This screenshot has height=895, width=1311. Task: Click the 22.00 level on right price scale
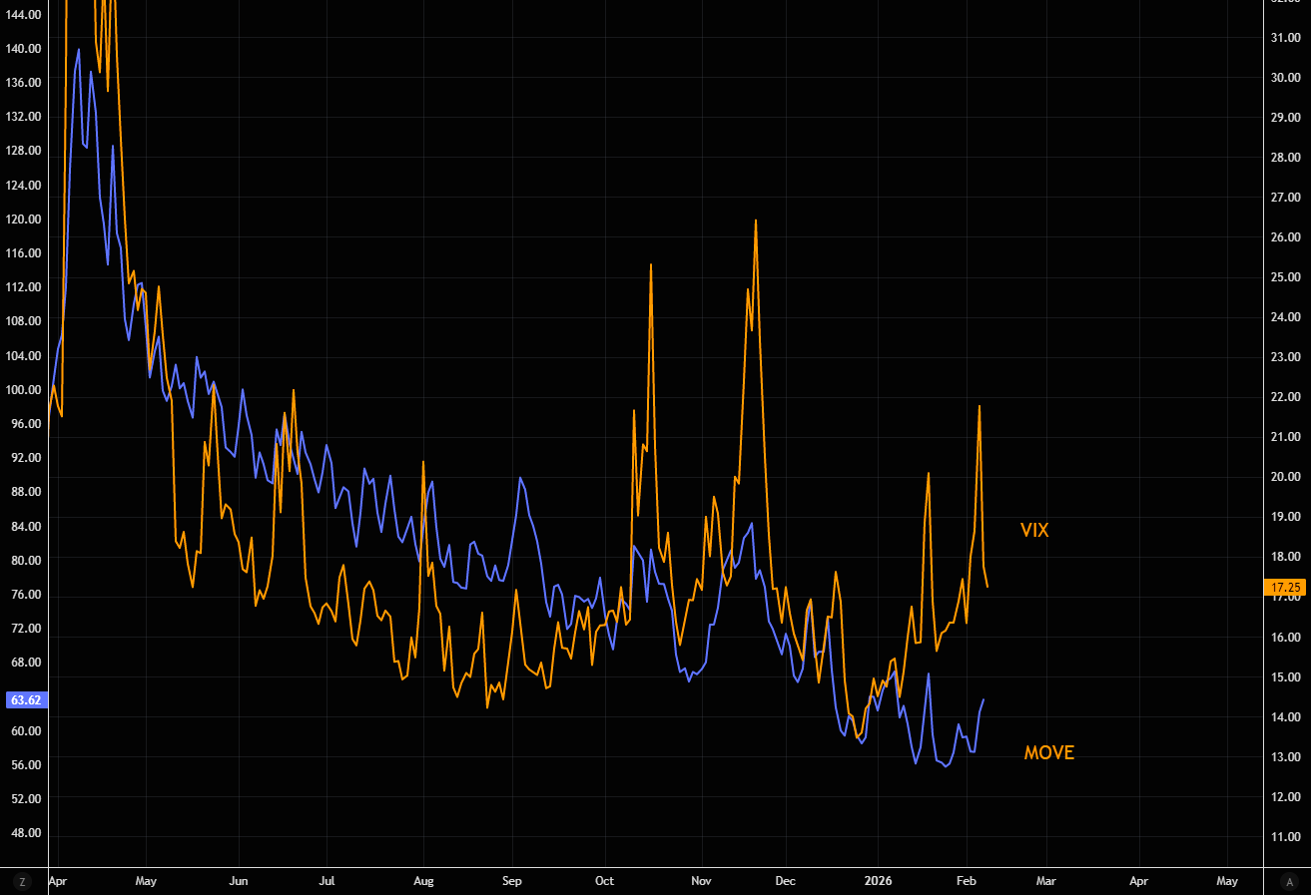tap(1284, 397)
